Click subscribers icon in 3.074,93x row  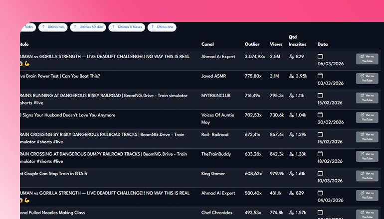[x=291, y=56]
